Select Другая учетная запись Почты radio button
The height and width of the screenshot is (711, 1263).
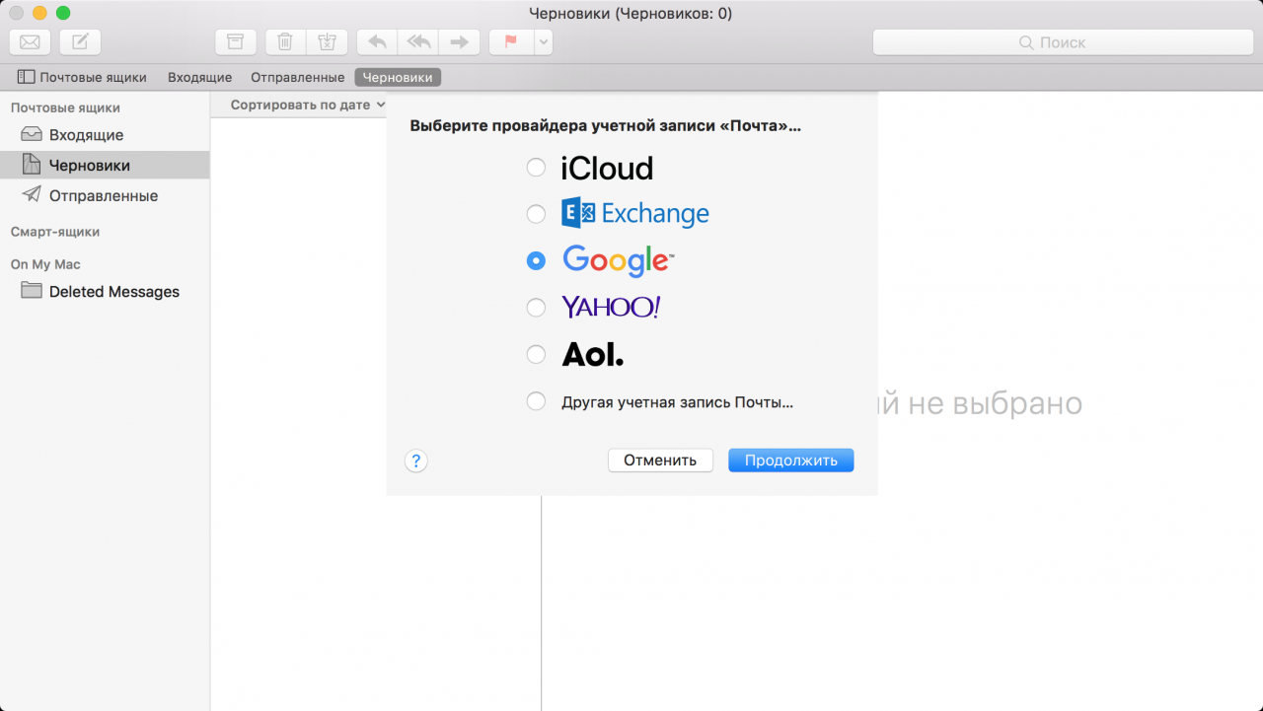coord(536,401)
